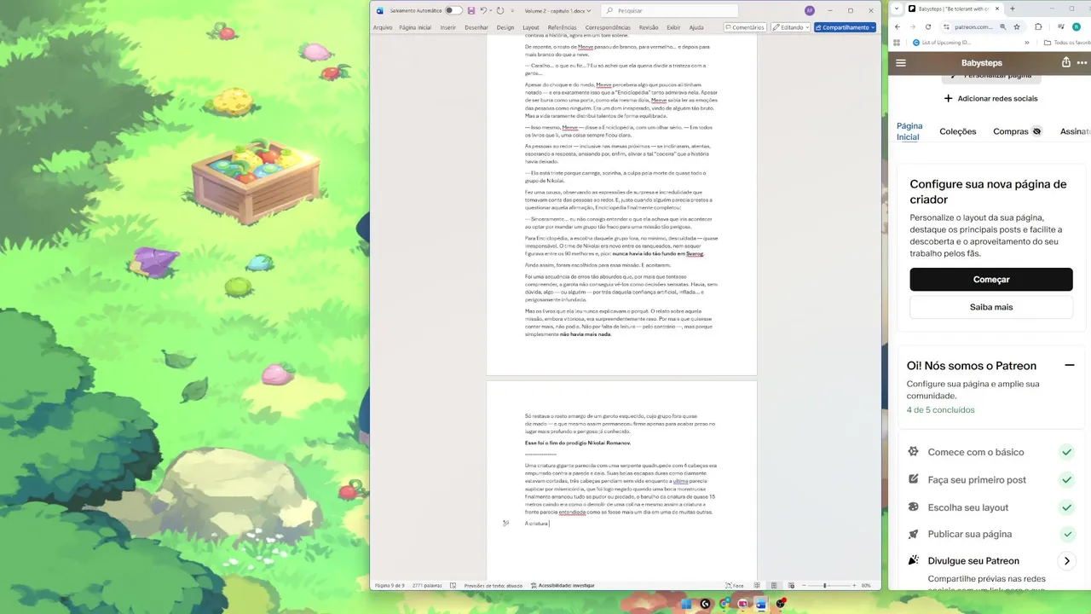Click the Redo icon in Word

pos(500,10)
